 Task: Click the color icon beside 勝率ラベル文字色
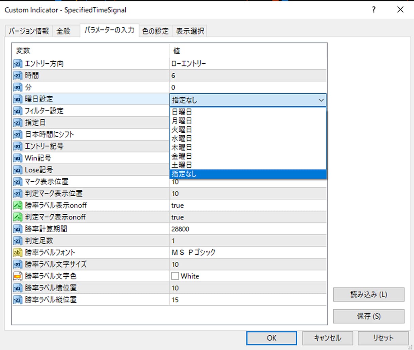(18, 276)
